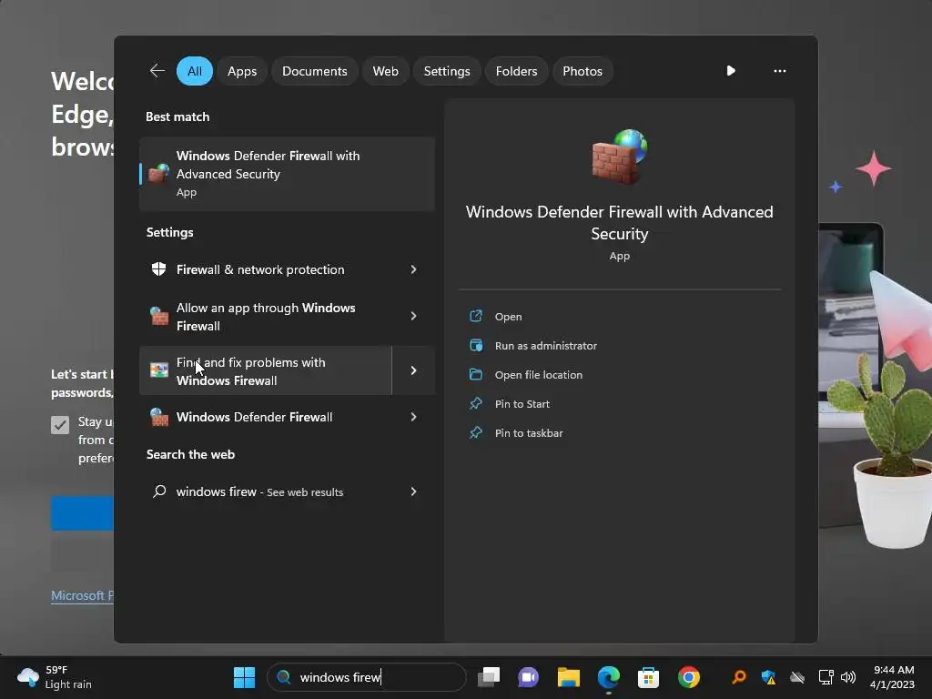Switch to the Web filter tab
The width and height of the screenshot is (932, 699).
pos(385,71)
